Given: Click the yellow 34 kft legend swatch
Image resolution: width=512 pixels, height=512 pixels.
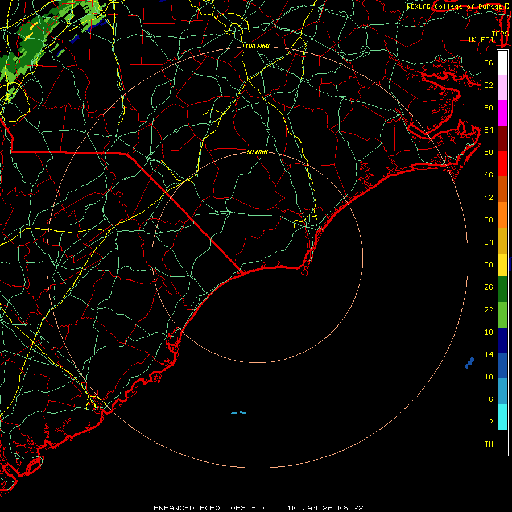Looking at the screenshot, I should pyautogui.click(x=502, y=265).
